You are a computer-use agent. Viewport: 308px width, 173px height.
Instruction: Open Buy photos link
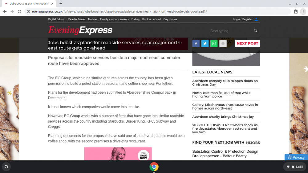[x=170, y=19]
